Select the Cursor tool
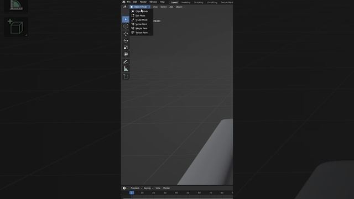This screenshot has width=354, height=199. coord(126,27)
